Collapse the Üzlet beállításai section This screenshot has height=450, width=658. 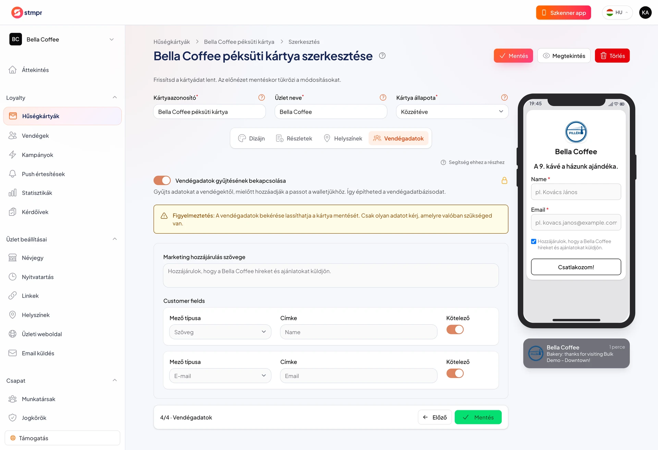pos(115,239)
